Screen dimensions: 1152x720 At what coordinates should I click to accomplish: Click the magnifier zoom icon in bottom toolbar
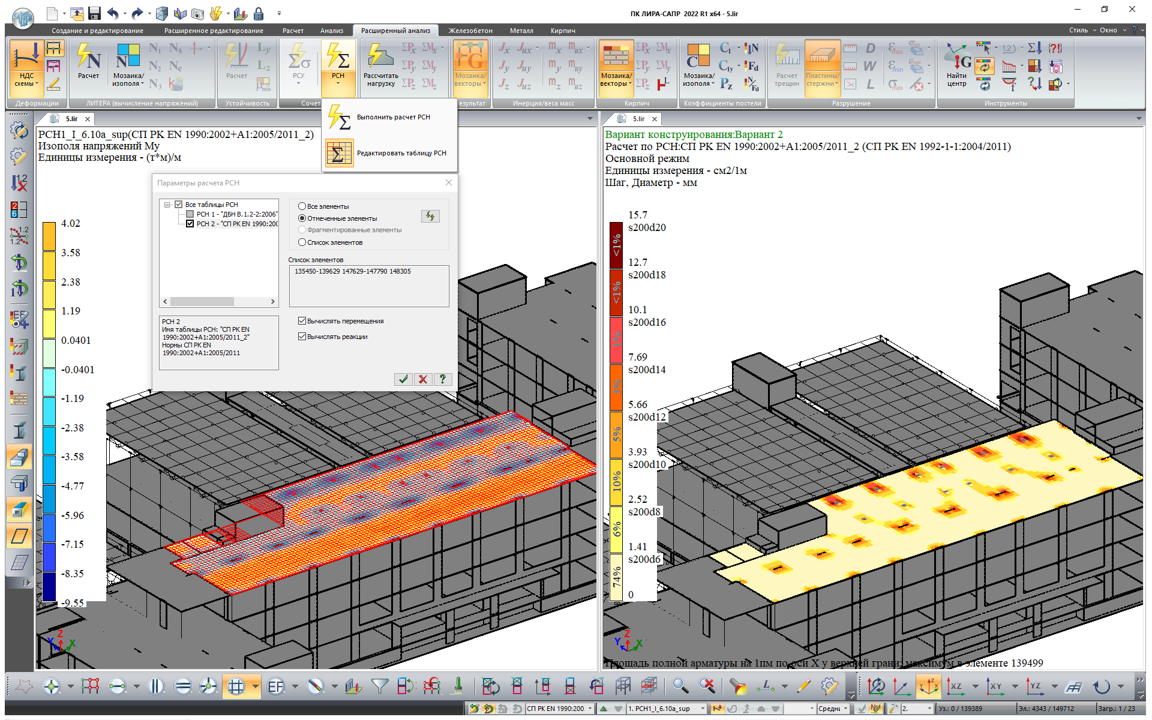[679, 685]
